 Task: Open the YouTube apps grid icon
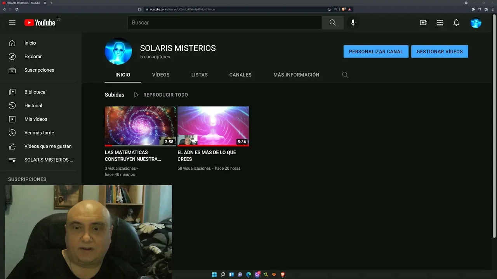coord(440,23)
